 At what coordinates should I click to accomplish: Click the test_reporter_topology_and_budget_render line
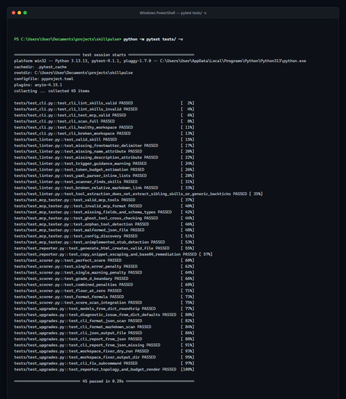point(104,370)
